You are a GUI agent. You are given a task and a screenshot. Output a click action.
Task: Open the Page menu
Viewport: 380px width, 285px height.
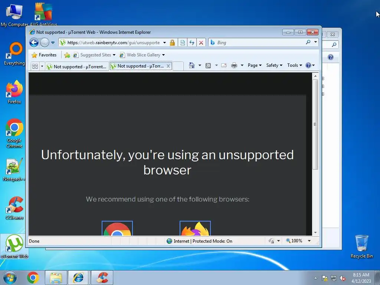pyautogui.click(x=255, y=65)
